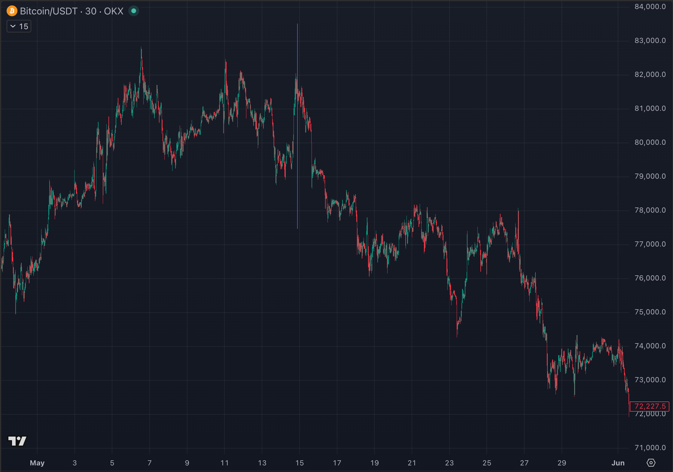The image size is (673, 472).
Task: Click the 71,000.0 price axis label
Action: tap(650, 448)
